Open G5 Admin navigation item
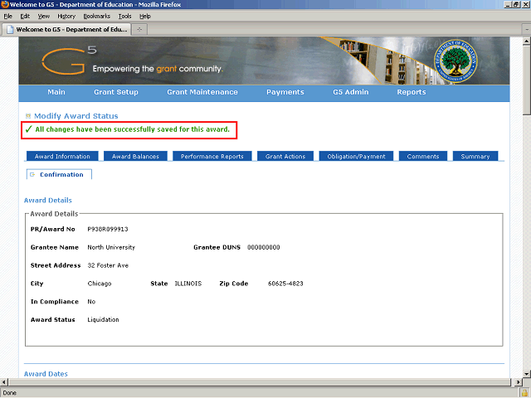Image resolution: width=531 pixels, height=398 pixels. click(350, 92)
